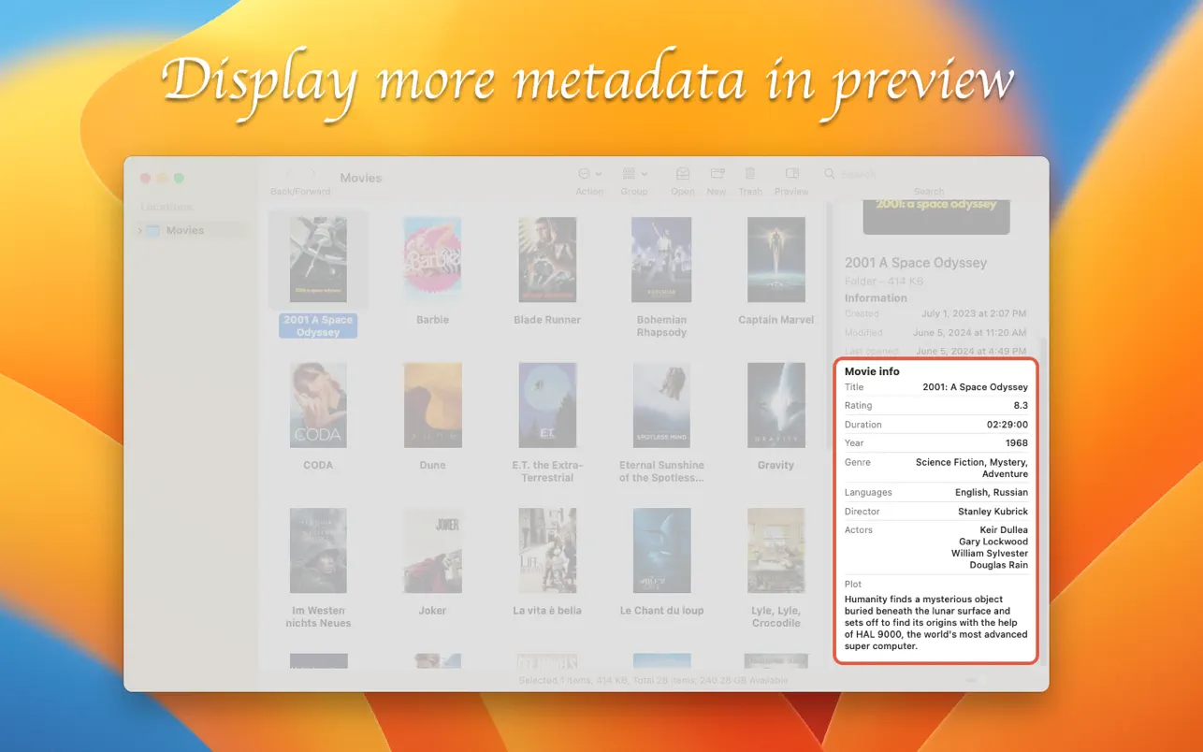The width and height of the screenshot is (1203, 752).
Task: Click the Movies folder icon in the sidebar
Action: 154,230
